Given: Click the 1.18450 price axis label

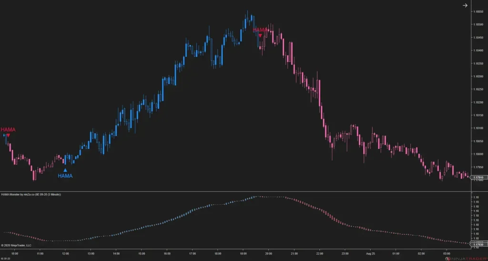Looking at the screenshot, I should tap(478, 37).
